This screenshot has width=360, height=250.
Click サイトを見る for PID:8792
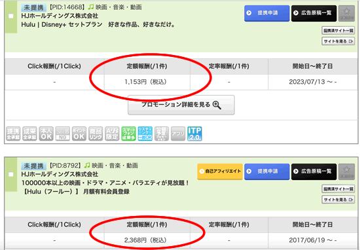click(x=338, y=200)
